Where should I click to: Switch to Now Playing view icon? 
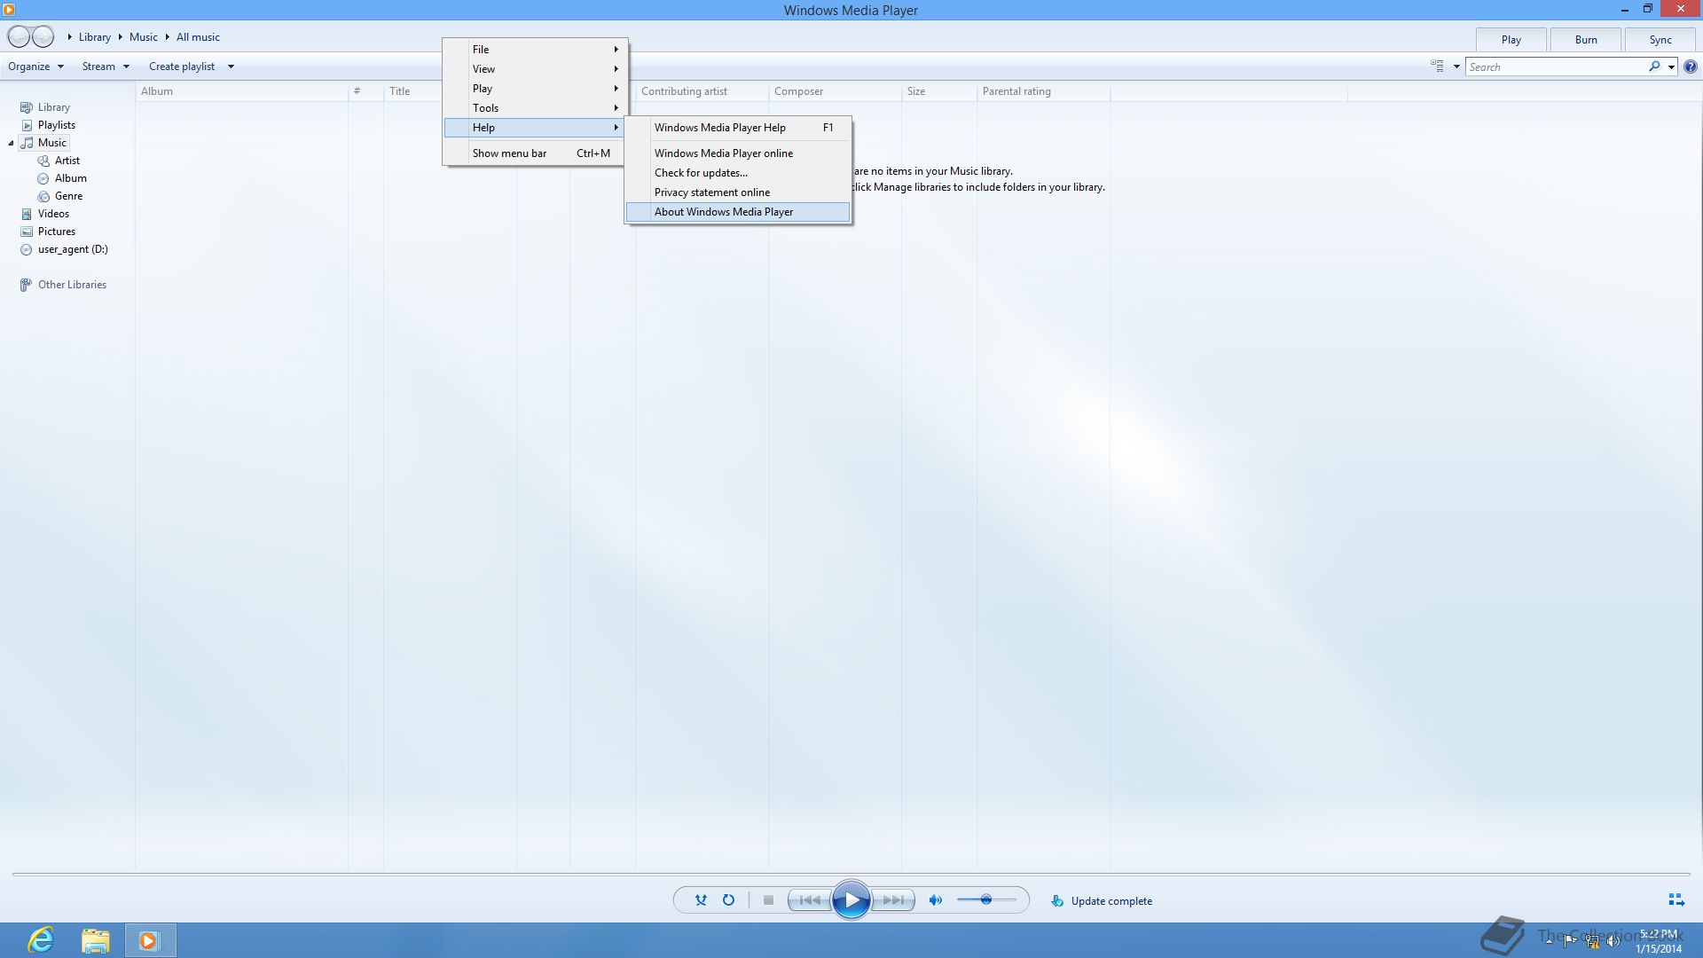1676,900
